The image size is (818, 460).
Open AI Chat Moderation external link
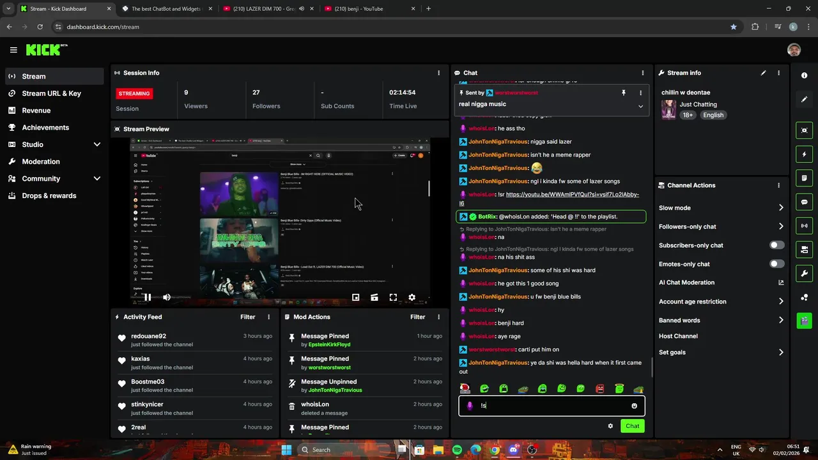click(x=781, y=282)
